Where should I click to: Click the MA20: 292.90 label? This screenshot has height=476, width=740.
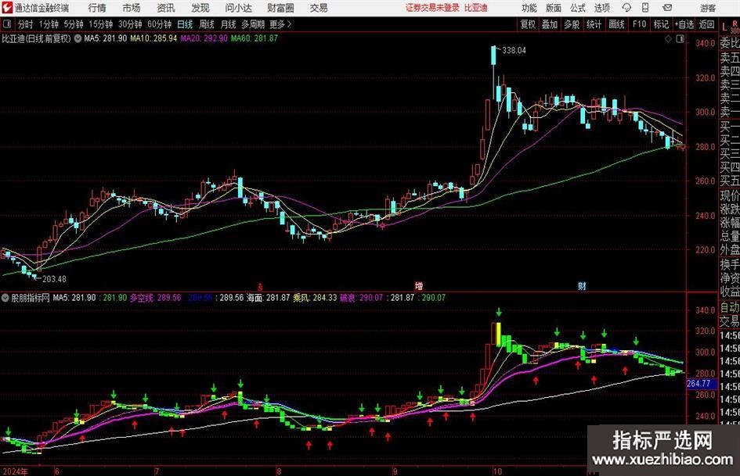point(204,38)
